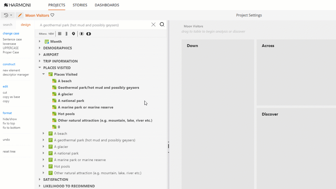
Task: Expand the unbolded Other natural attraction variable
Action: click(x=44, y=173)
